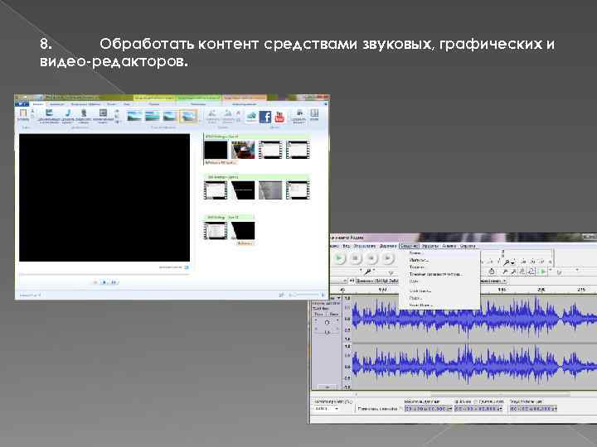Open the Tracks menu in Audacity menu bar
This screenshot has height=447, width=597.
(x=388, y=246)
